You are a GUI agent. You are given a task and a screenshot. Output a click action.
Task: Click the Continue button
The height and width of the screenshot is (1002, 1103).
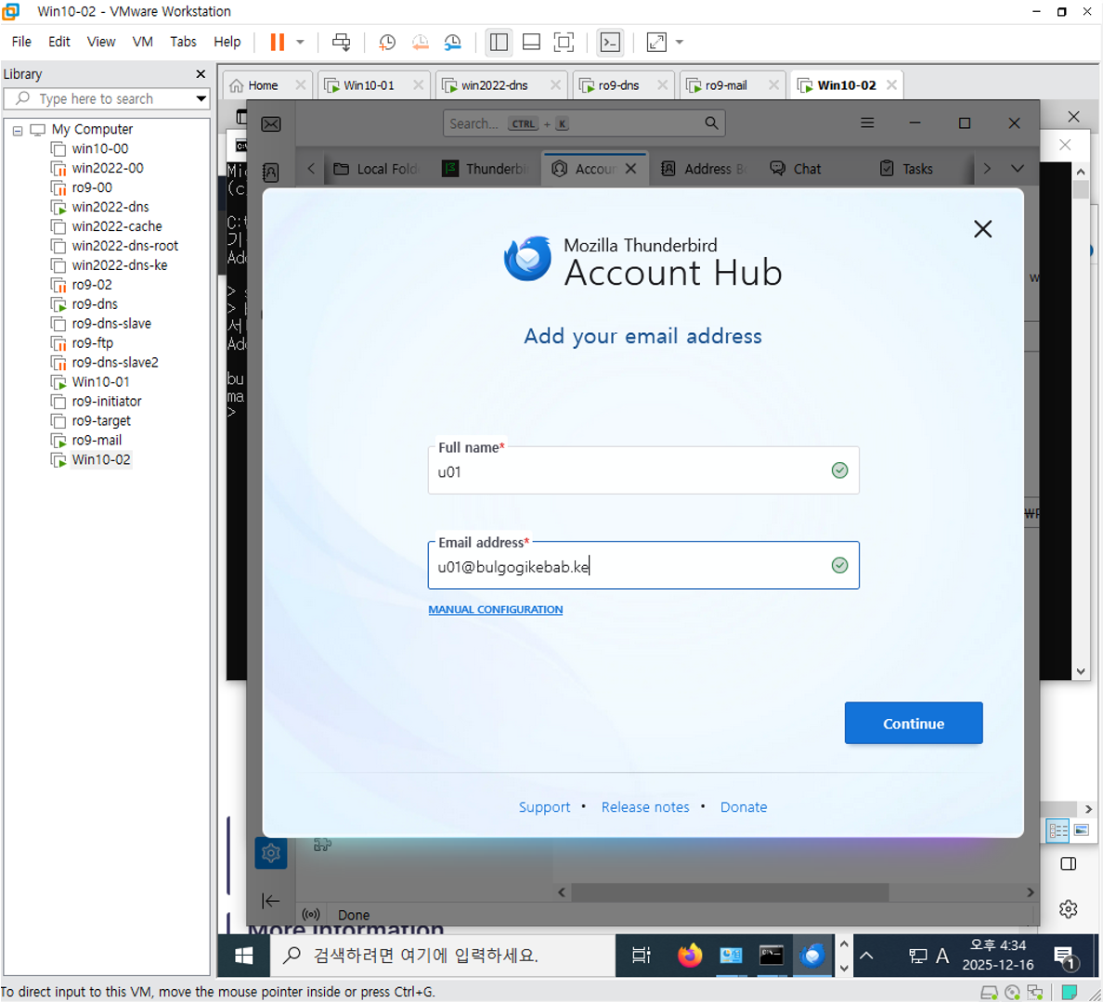[913, 723]
